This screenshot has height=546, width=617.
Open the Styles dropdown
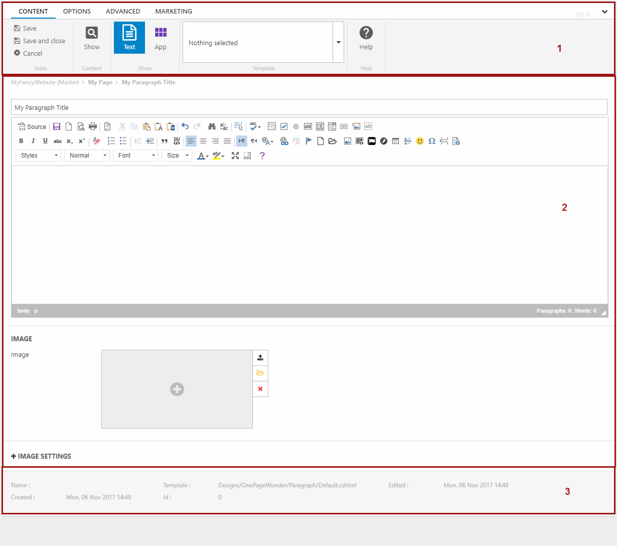tap(39, 156)
